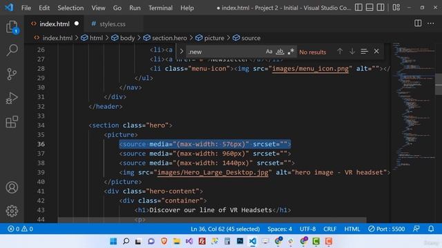This screenshot has width=442, height=248.
Task: Switch to index.html tab
Action: (55, 24)
